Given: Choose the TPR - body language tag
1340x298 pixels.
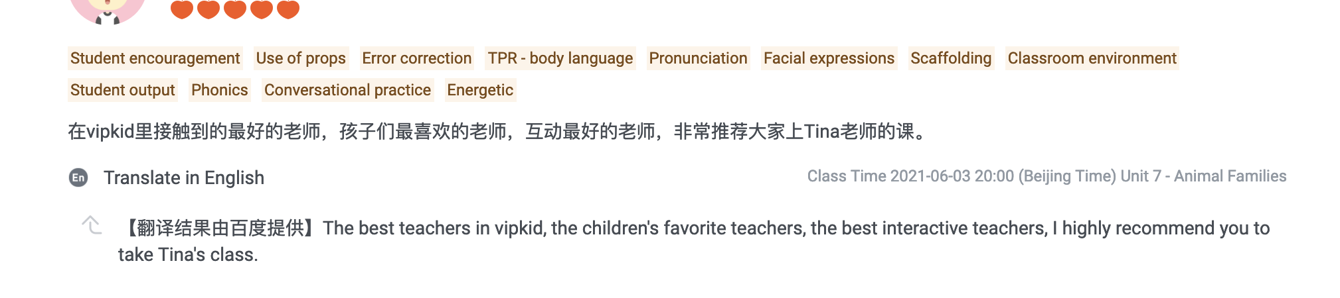Looking at the screenshot, I should 560,58.
